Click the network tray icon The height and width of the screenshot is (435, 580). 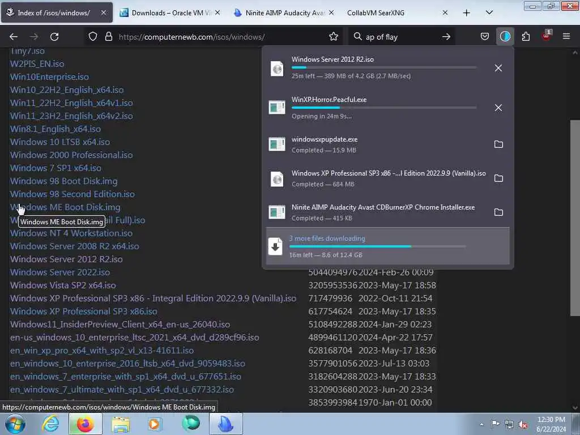pyautogui.click(x=509, y=425)
